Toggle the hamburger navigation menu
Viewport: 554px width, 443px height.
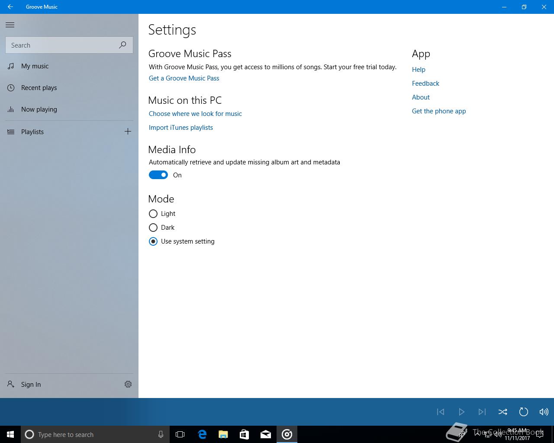[10, 25]
